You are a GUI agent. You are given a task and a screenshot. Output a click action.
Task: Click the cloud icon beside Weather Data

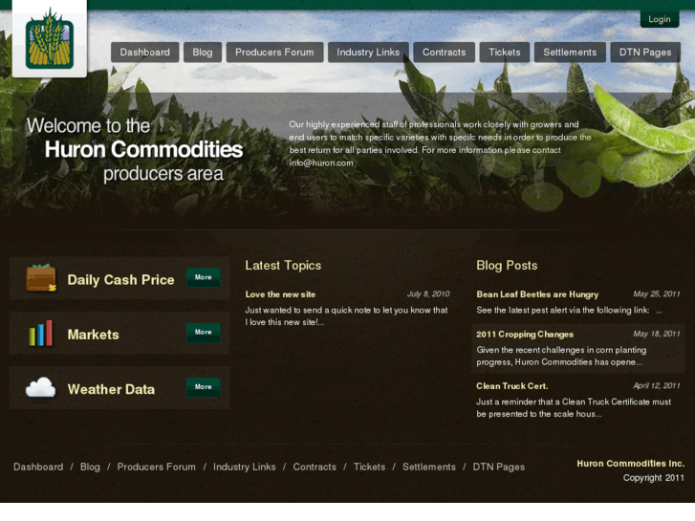(x=41, y=388)
